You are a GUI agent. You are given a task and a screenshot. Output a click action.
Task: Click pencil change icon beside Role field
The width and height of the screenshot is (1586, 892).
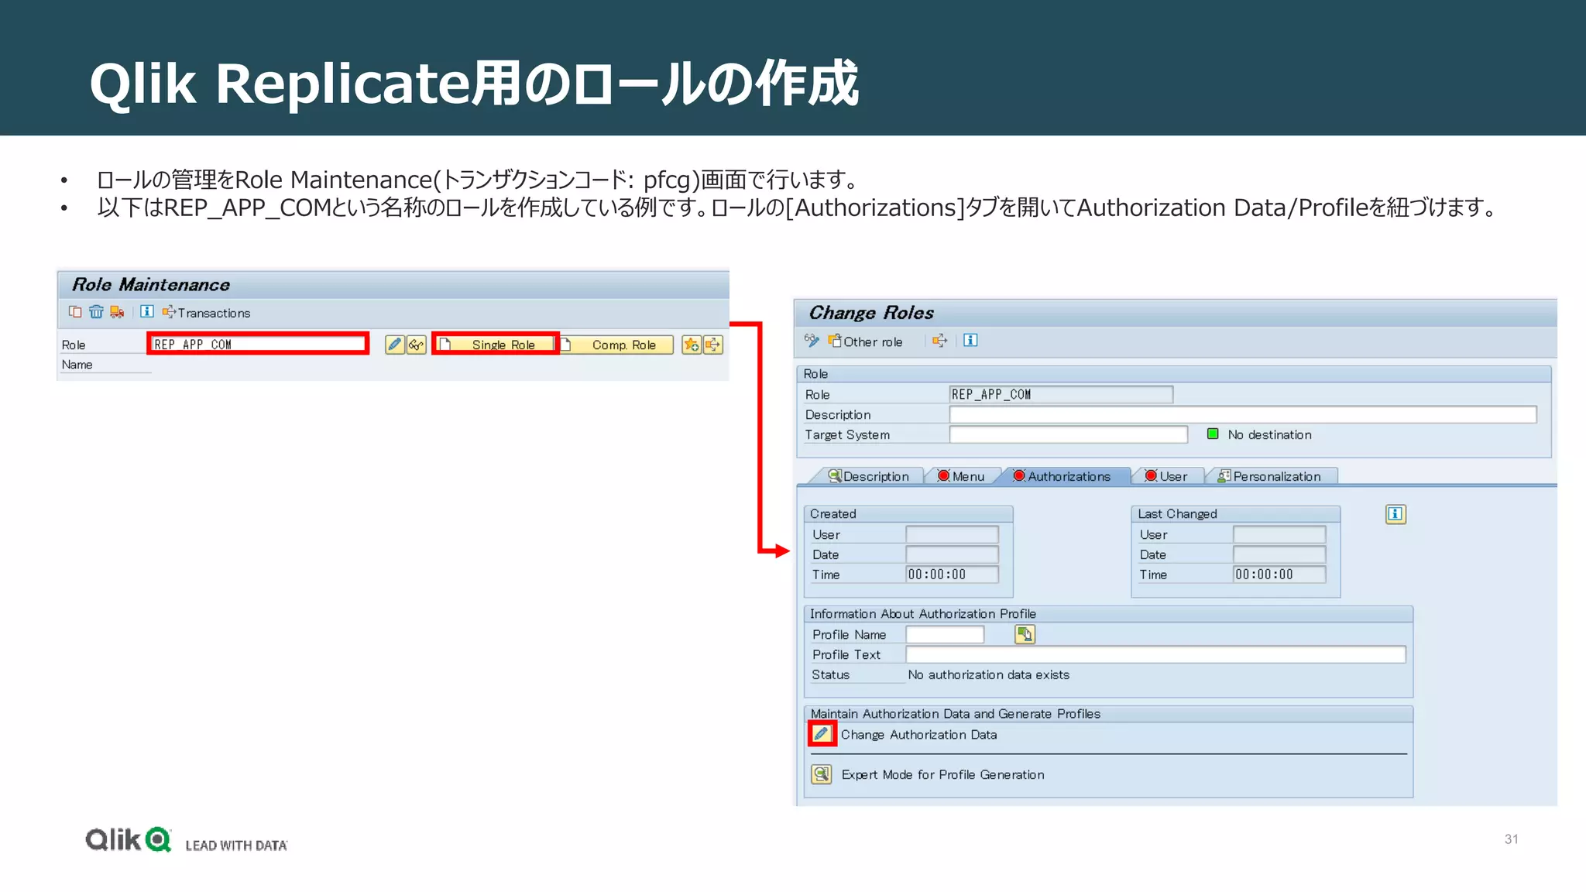click(395, 345)
